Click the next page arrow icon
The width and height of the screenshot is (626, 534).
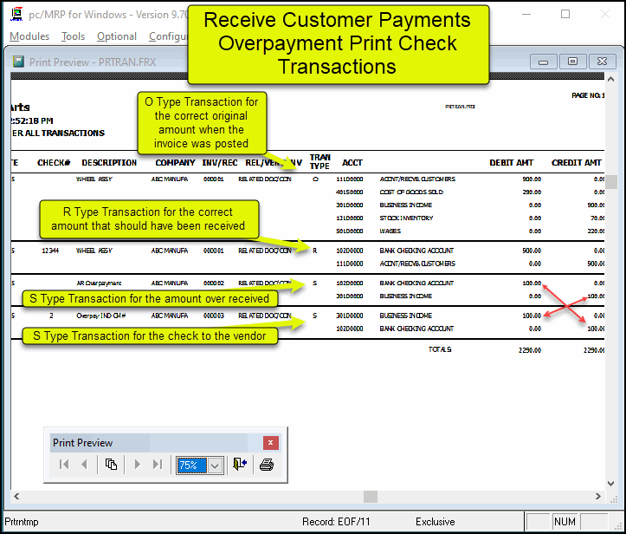click(137, 465)
